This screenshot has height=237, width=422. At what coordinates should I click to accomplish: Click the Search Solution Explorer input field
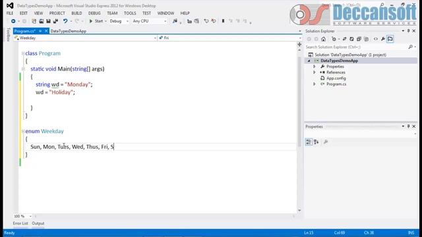click(x=357, y=47)
